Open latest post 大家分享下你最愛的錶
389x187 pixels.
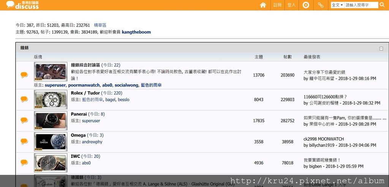[324, 72]
